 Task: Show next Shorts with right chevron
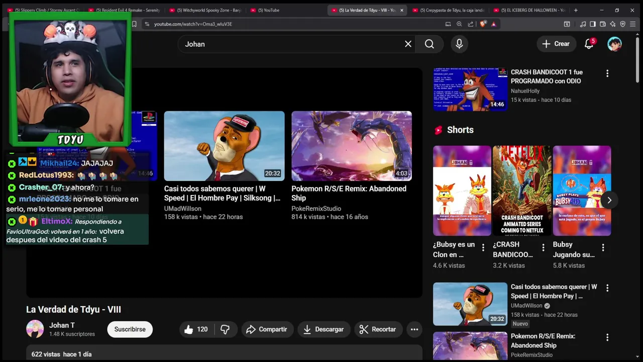[609, 200]
